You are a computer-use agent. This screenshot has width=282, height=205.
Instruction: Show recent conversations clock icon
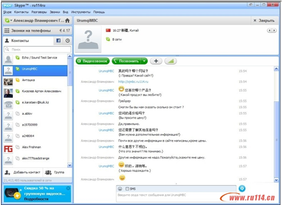tap(68, 41)
